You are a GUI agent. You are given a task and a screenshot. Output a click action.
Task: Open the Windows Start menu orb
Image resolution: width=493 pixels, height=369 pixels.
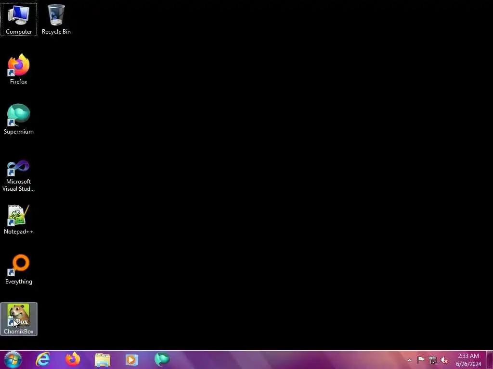pos(13,359)
